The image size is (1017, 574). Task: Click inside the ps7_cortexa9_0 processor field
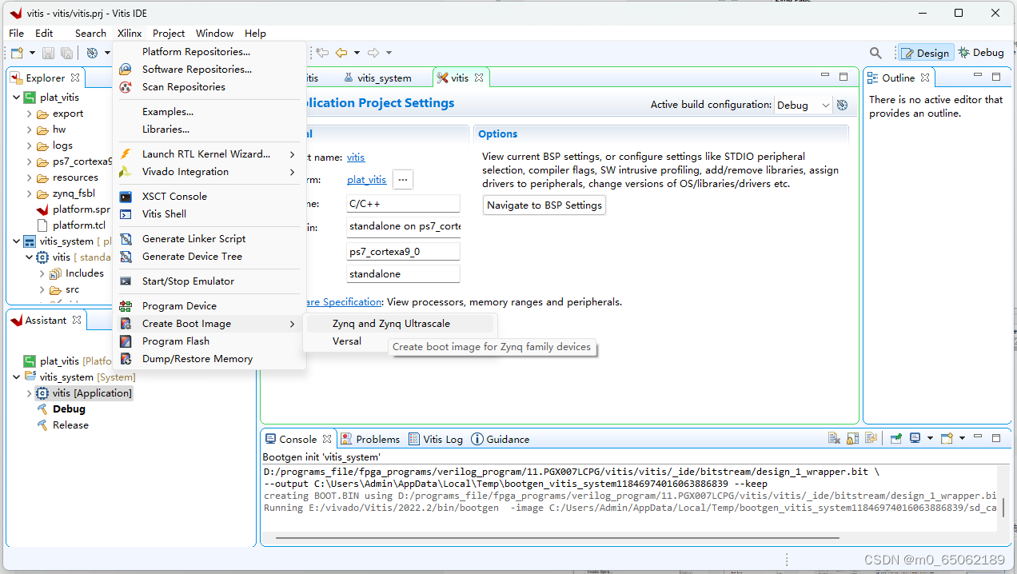[403, 249]
